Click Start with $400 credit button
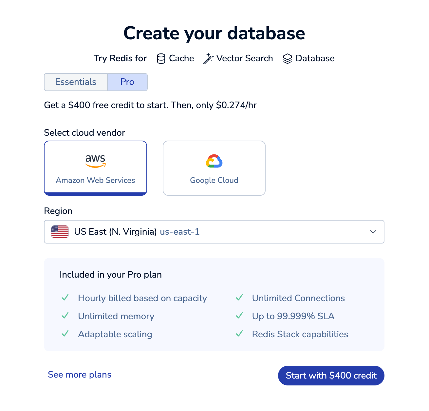429x411 pixels. [331, 376]
